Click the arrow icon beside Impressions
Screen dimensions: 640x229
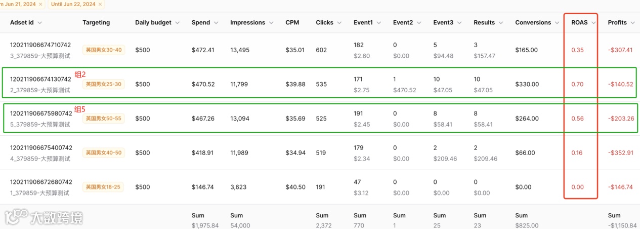click(271, 23)
